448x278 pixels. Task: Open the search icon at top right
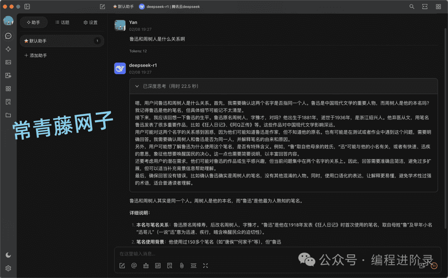pyautogui.click(x=412, y=7)
